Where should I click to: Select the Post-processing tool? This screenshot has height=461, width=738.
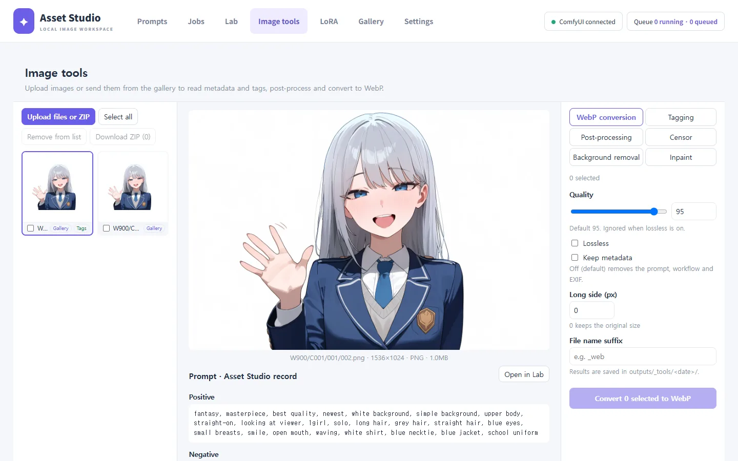click(x=606, y=137)
